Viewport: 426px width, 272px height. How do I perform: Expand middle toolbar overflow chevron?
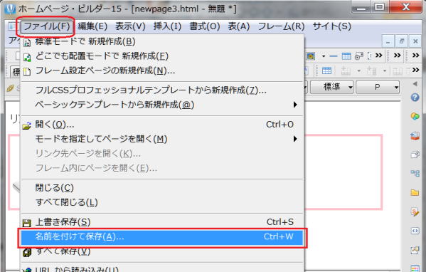[x=398, y=56]
